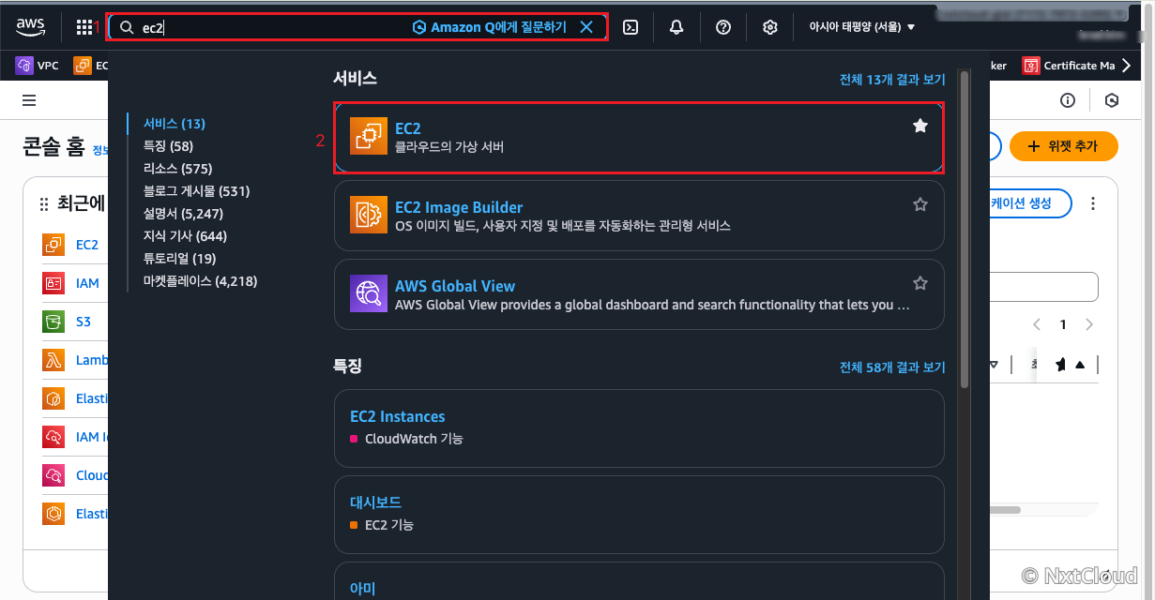Open the settings gear icon
This screenshot has height=600, width=1155.
770,27
